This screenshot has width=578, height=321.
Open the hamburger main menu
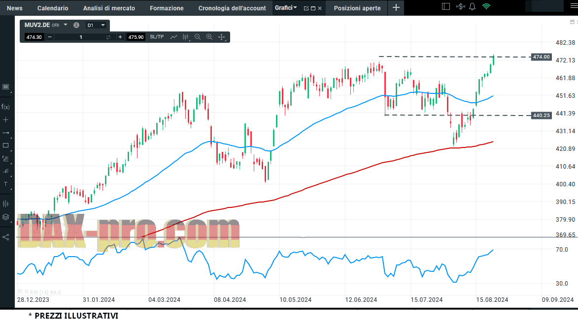point(574,6)
